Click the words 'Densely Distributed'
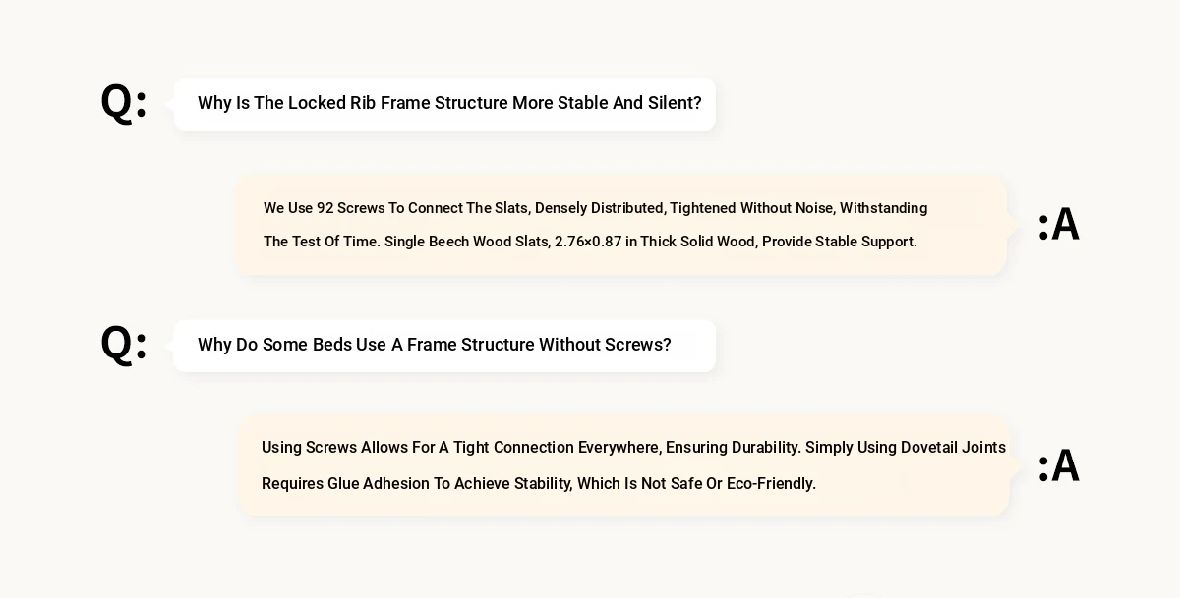Viewport: 1180px width, 598px height. [600, 208]
